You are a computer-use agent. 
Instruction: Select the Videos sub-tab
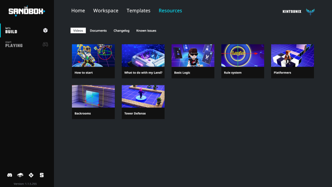click(78, 30)
